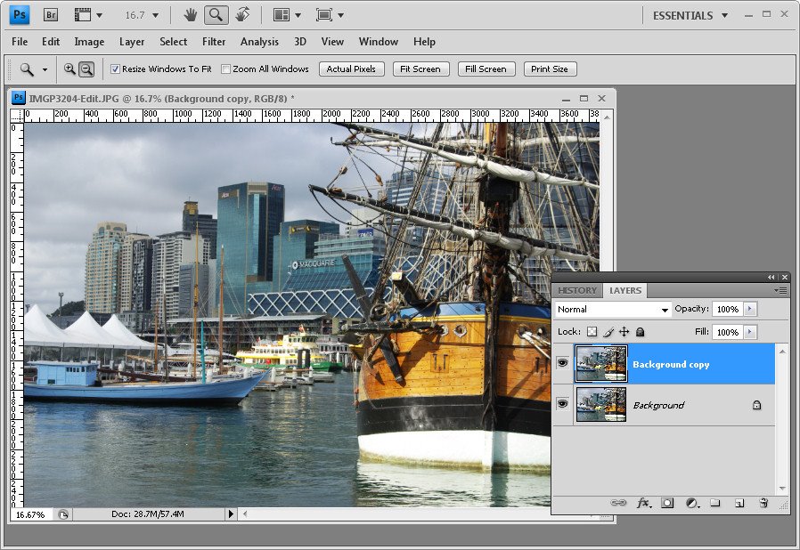
Task: Switch to the HISTORY tab
Action: (577, 290)
